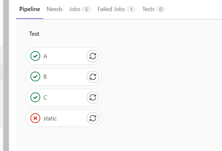
Task: Open the static job by its name
Action: (50, 119)
